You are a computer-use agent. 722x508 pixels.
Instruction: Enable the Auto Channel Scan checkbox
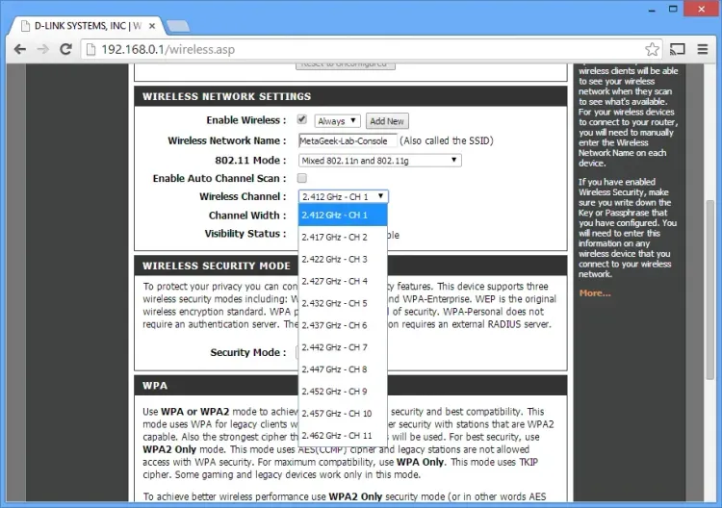pos(302,178)
